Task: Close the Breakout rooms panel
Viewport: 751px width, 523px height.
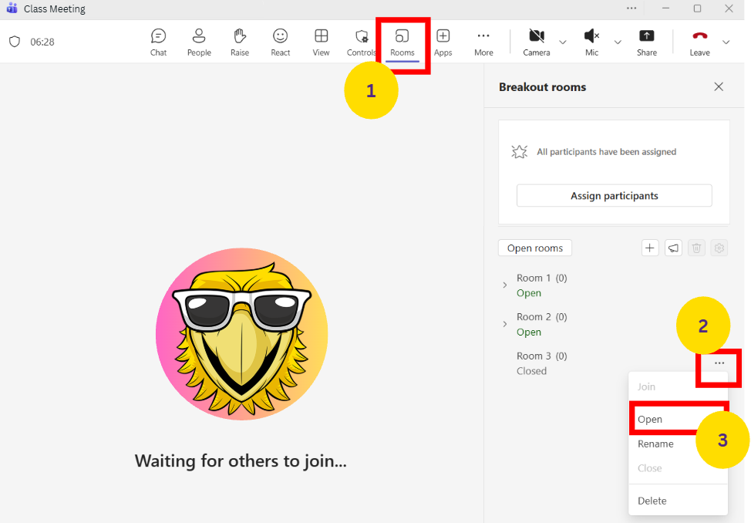Action: click(x=719, y=87)
